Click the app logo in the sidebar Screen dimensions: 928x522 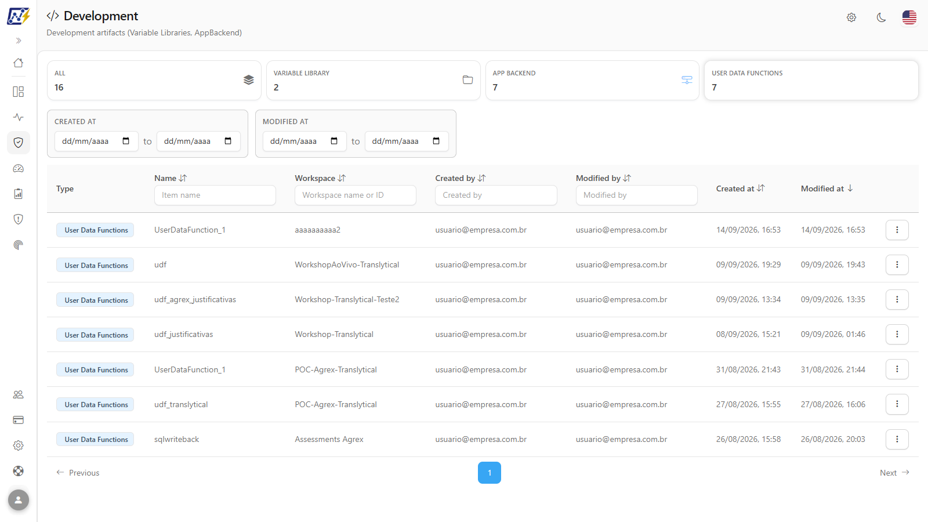[x=18, y=16]
